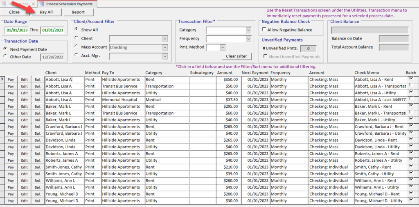The image size is (419, 207).
Task: Click the Date Range Thru date field
Action: pyautogui.click(x=52, y=30)
